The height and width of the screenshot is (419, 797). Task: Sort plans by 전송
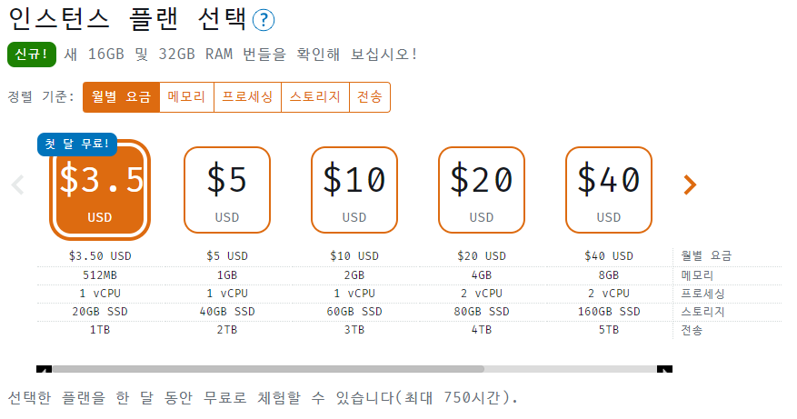point(370,97)
